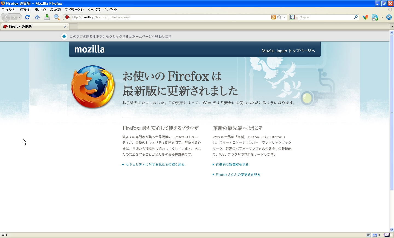Open the address bar history dropdown
394x238 pixels.
(x=285, y=17)
